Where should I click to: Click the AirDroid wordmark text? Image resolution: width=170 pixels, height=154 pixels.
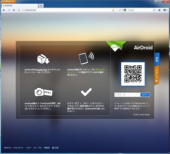(143, 48)
